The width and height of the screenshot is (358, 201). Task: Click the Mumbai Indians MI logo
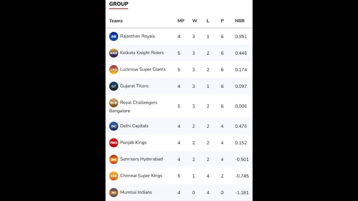(113, 193)
